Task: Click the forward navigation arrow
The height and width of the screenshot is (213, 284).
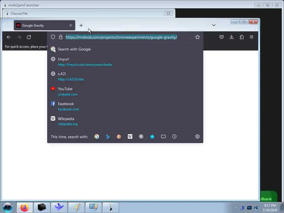Action: click(19, 37)
